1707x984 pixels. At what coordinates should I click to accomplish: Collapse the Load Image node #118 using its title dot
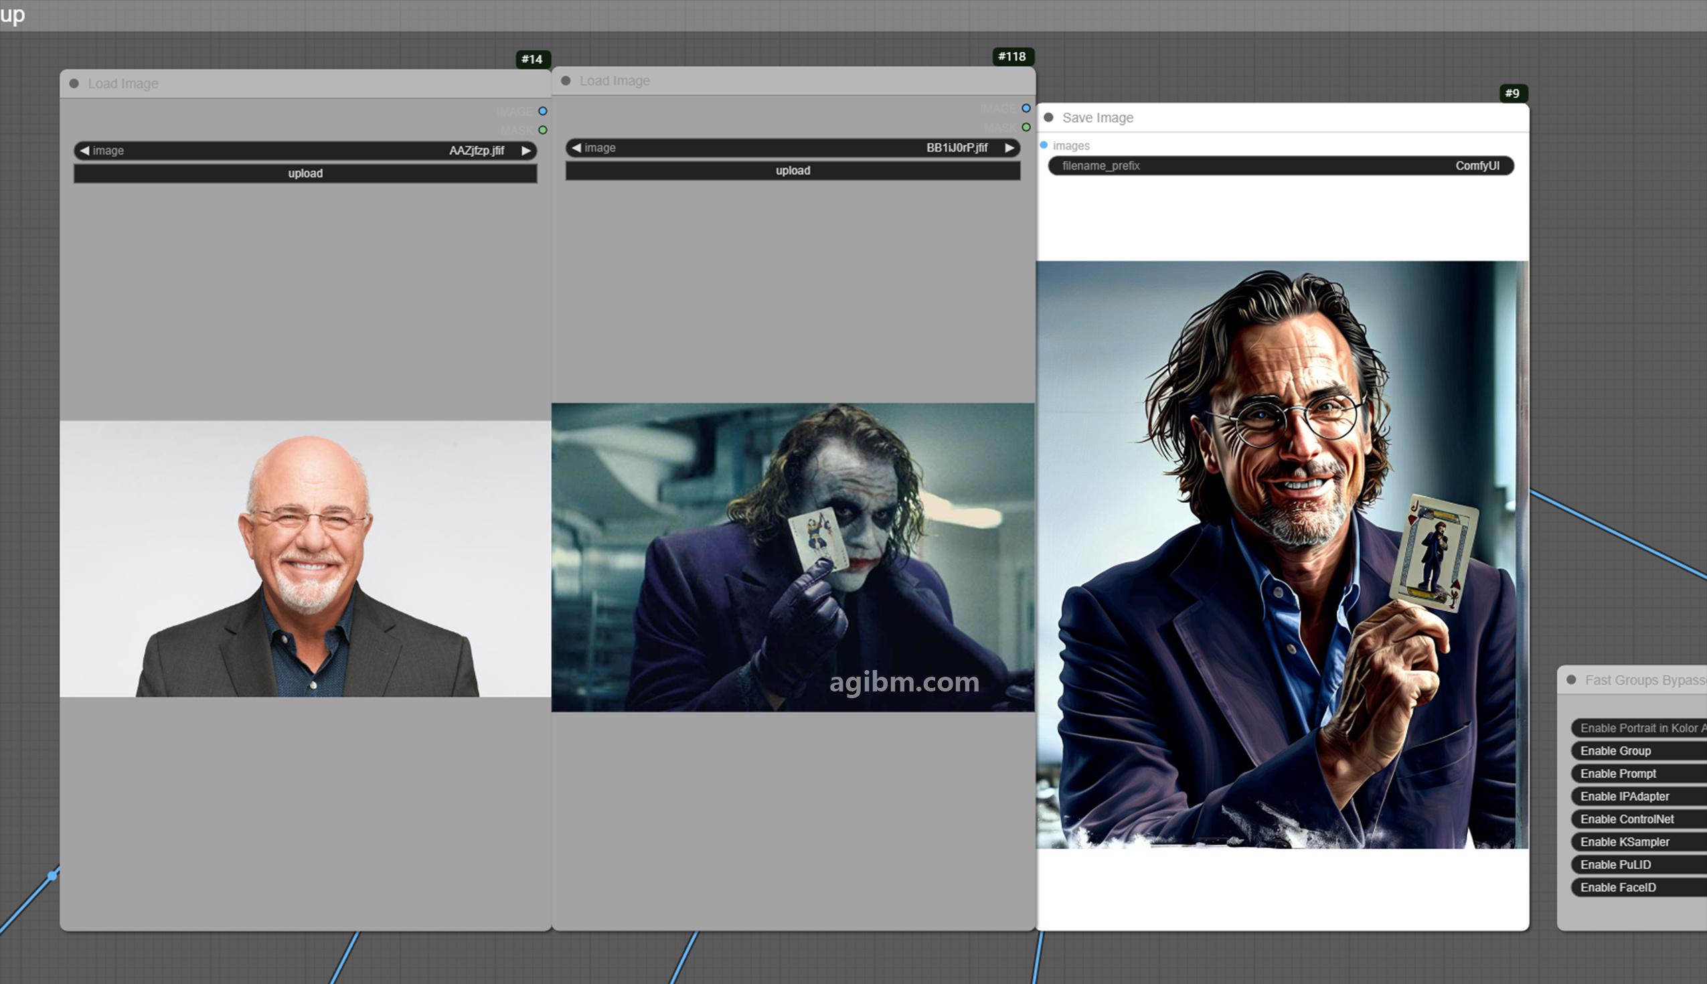point(566,81)
